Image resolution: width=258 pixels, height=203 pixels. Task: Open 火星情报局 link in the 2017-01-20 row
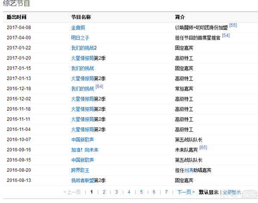[x=83, y=58]
